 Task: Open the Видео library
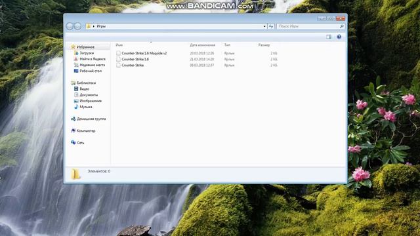[x=85, y=89]
